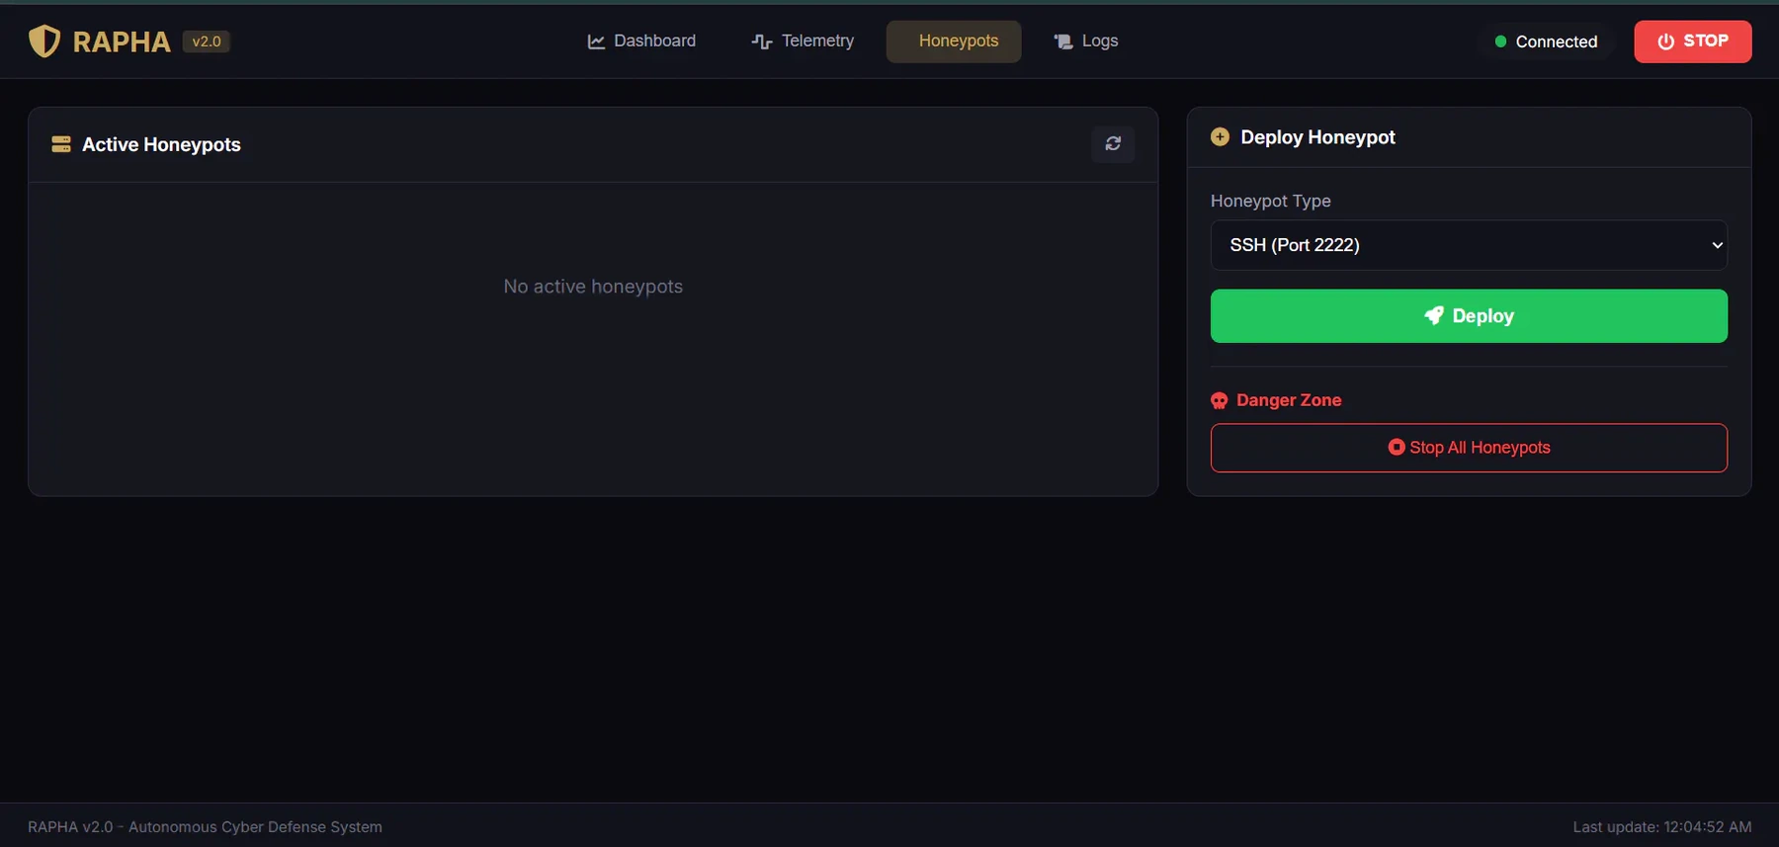This screenshot has height=847, width=1779.
Task: Click the dropdown chevron beside SSH (Port 2222)
Action: [x=1717, y=245]
